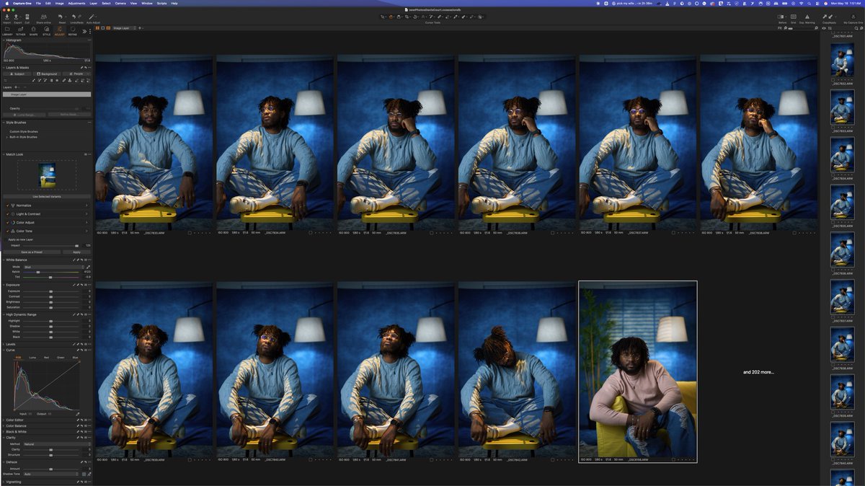This screenshot has height=486, width=865.
Task: Click the Copy/Apply adjustments icon
Action: [x=829, y=17]
